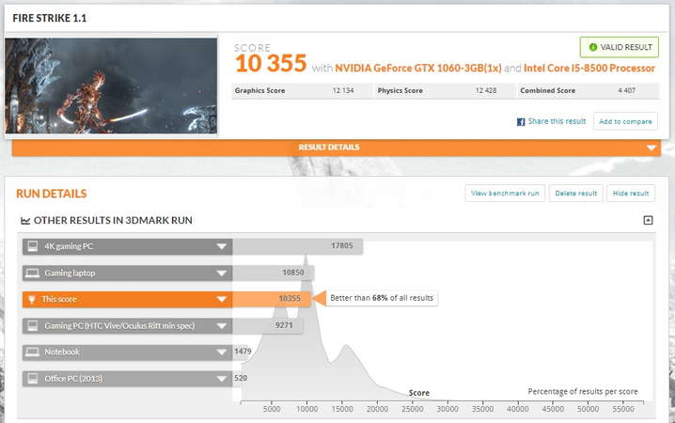
Task: Open the NVIDIA GeForce GTX 1060-3GB link
Action: coord(418,69)
